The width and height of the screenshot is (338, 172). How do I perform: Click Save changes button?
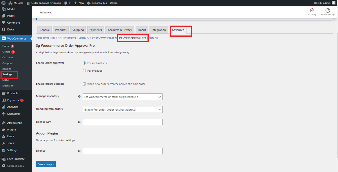point(46,164)
